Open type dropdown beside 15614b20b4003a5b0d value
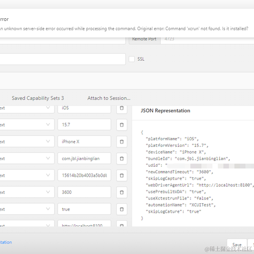Viewport: 254px width, 254px height. coord(27,175)
